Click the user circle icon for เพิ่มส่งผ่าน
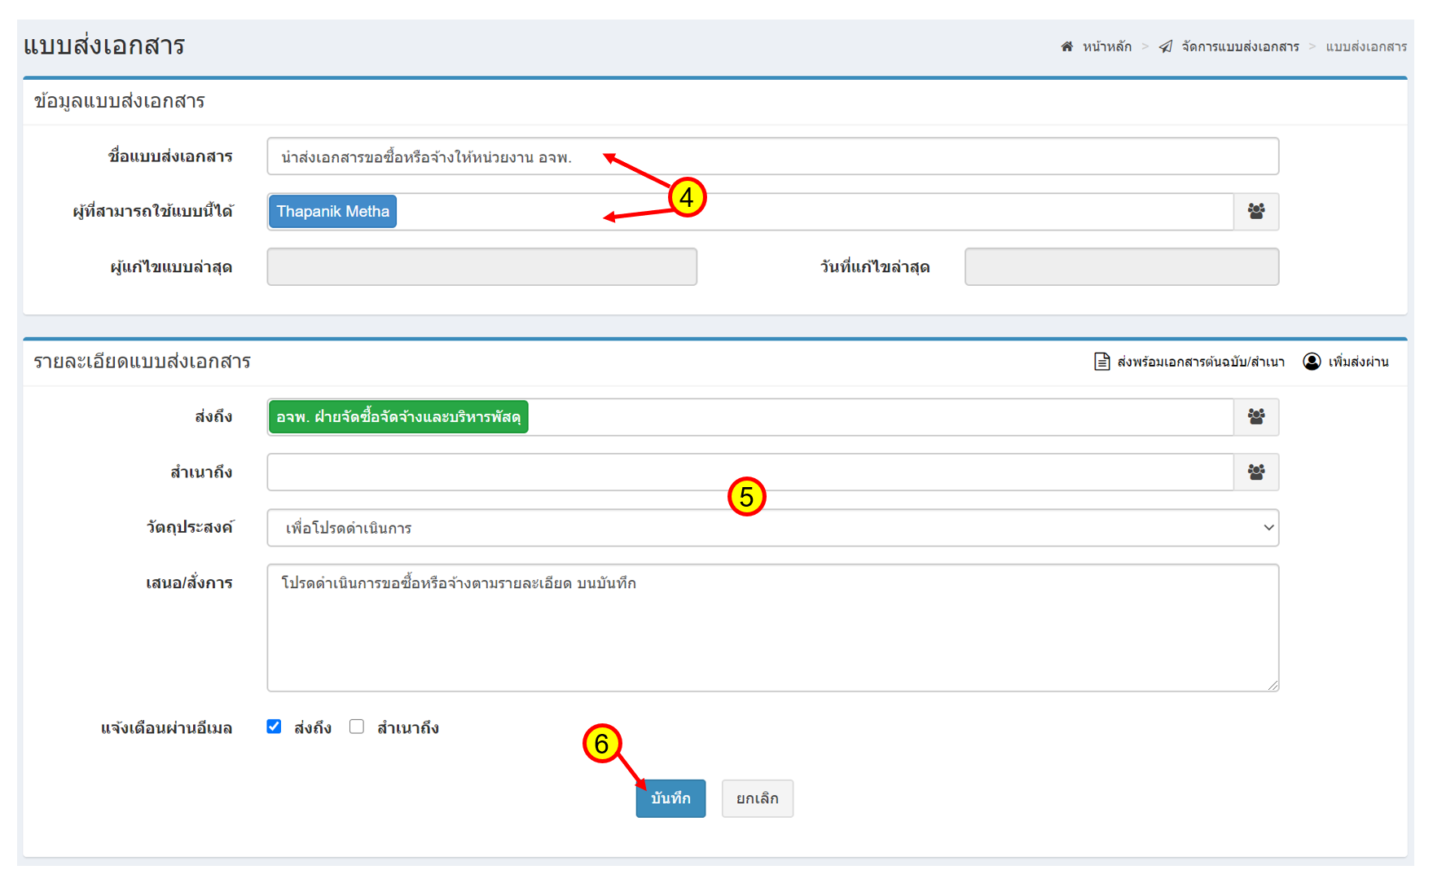 1312,362
